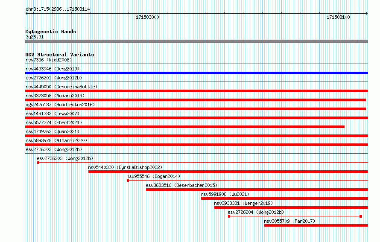Select the red bar under nsv3373058 (Audano2019)
Screen dimensions: 380x242
pyautogui.click(x=196, y=100)
